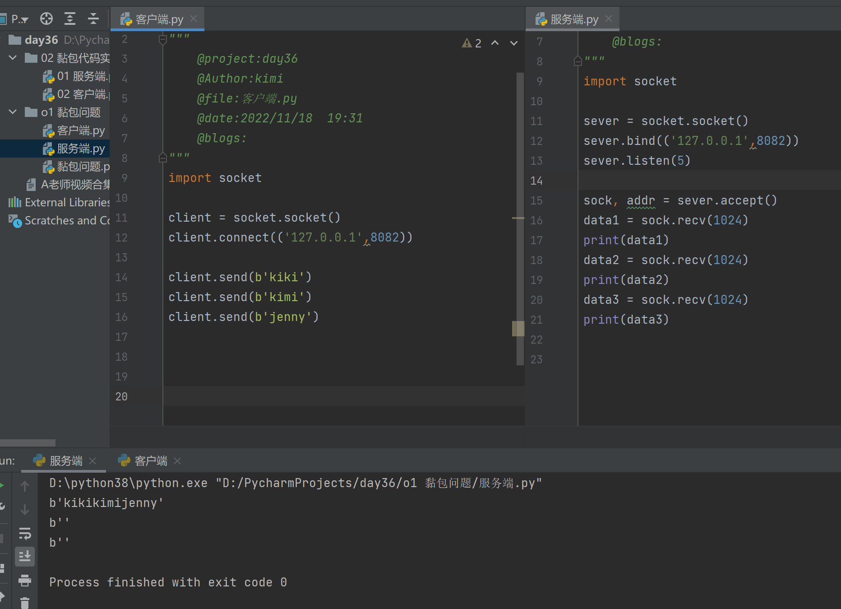Click the @Author:kimi comment line
The image size is (841, 609).
pos(240,79)
